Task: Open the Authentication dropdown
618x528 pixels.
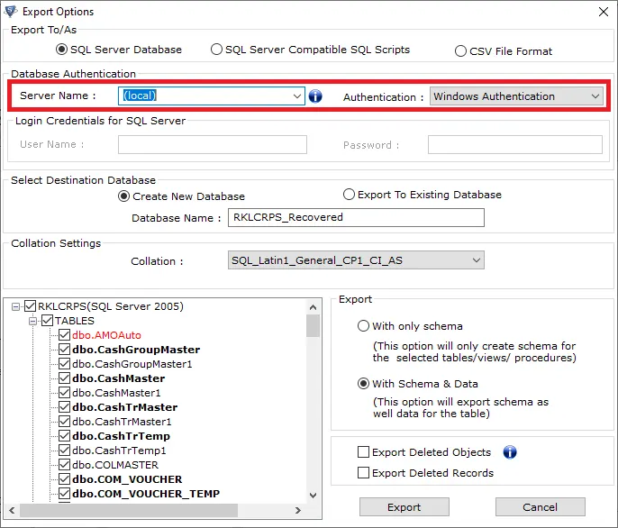Action: pos(516,96)
